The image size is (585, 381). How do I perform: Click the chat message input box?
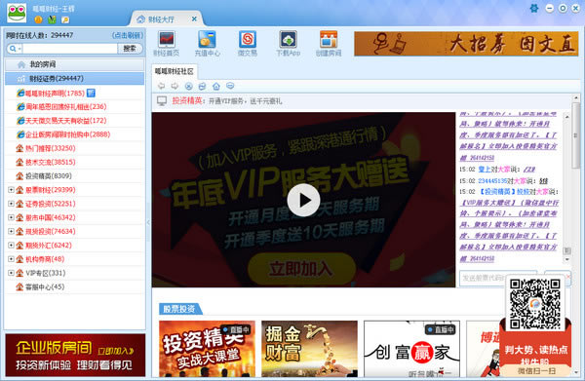pyautogui.click(x=498, y=278)
